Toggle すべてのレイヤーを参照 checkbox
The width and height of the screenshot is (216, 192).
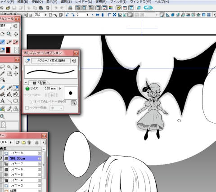pos(31,102)
